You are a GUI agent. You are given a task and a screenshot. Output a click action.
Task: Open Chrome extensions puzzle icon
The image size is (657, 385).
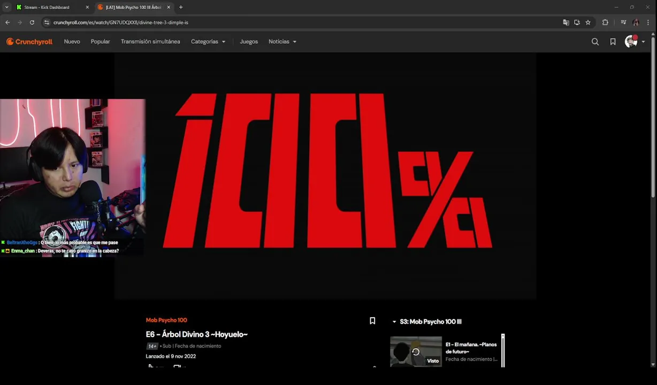coord(605,22)
